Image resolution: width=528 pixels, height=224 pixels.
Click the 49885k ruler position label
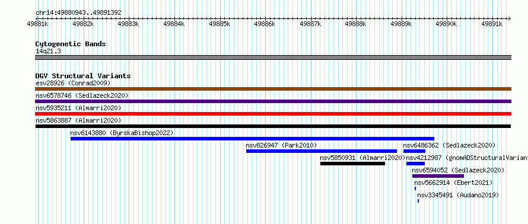pyautogui.click(x=220, y=24)
